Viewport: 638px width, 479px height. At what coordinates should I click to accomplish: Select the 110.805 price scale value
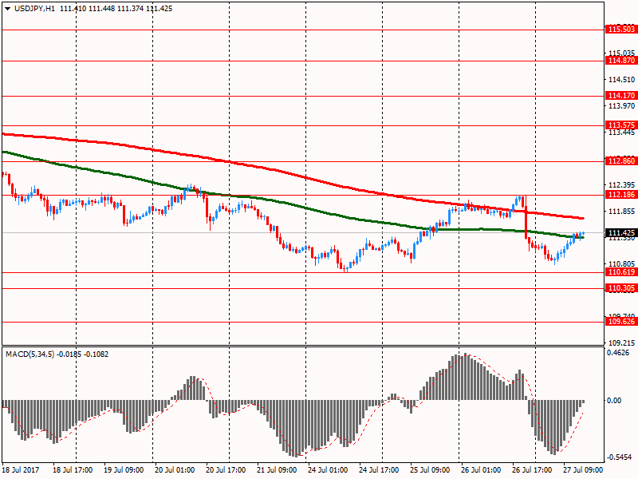pyautogui.click(x=622, y=264)
